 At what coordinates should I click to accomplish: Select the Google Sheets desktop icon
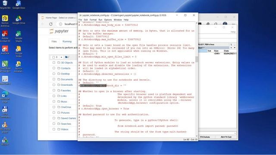click(19, 36)
